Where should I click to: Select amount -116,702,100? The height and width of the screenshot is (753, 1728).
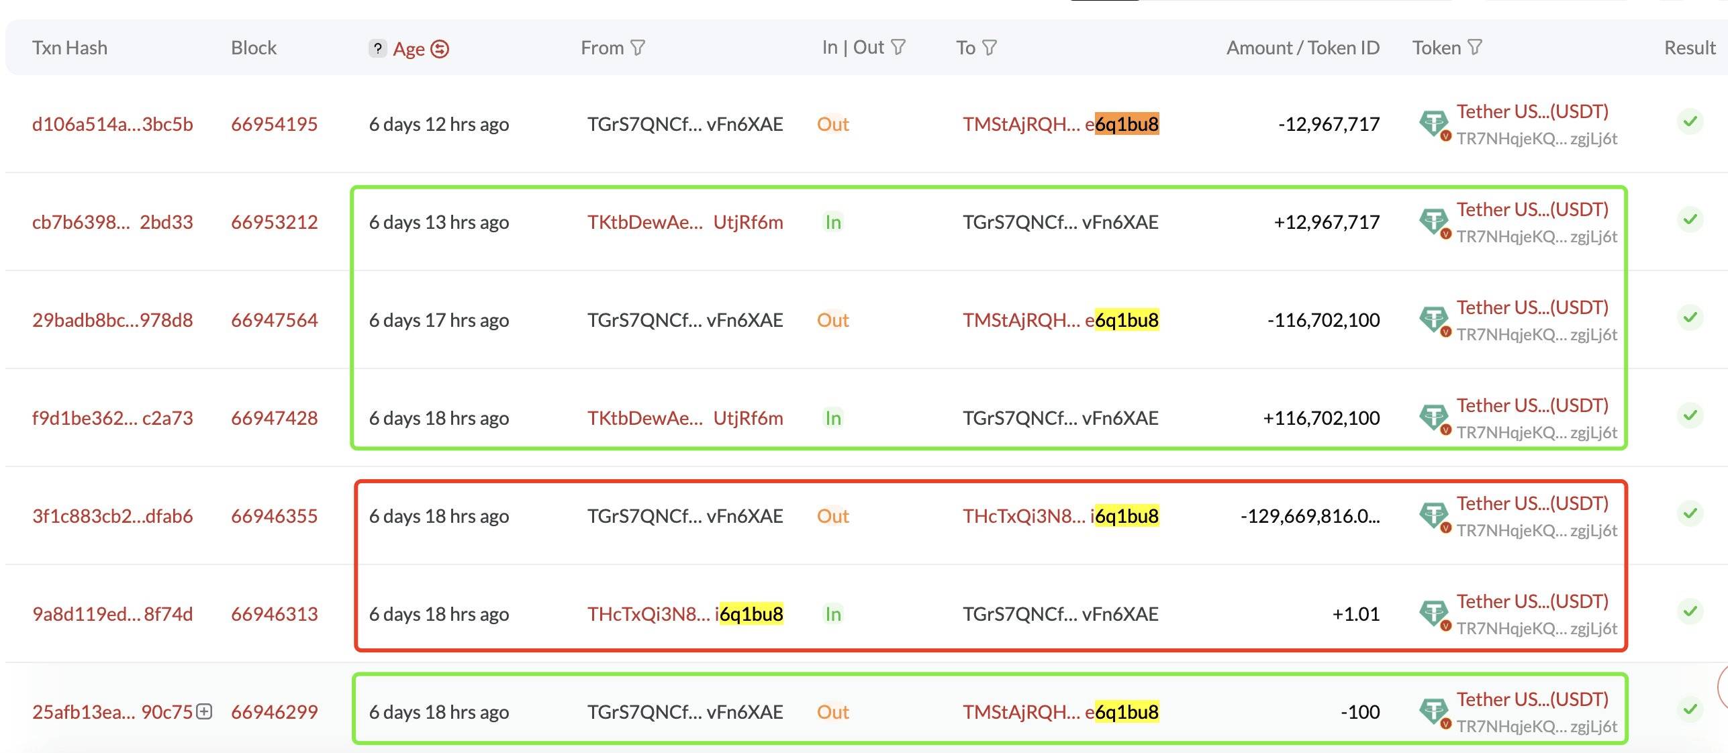pyautogui.click(x=1323, y=320)
